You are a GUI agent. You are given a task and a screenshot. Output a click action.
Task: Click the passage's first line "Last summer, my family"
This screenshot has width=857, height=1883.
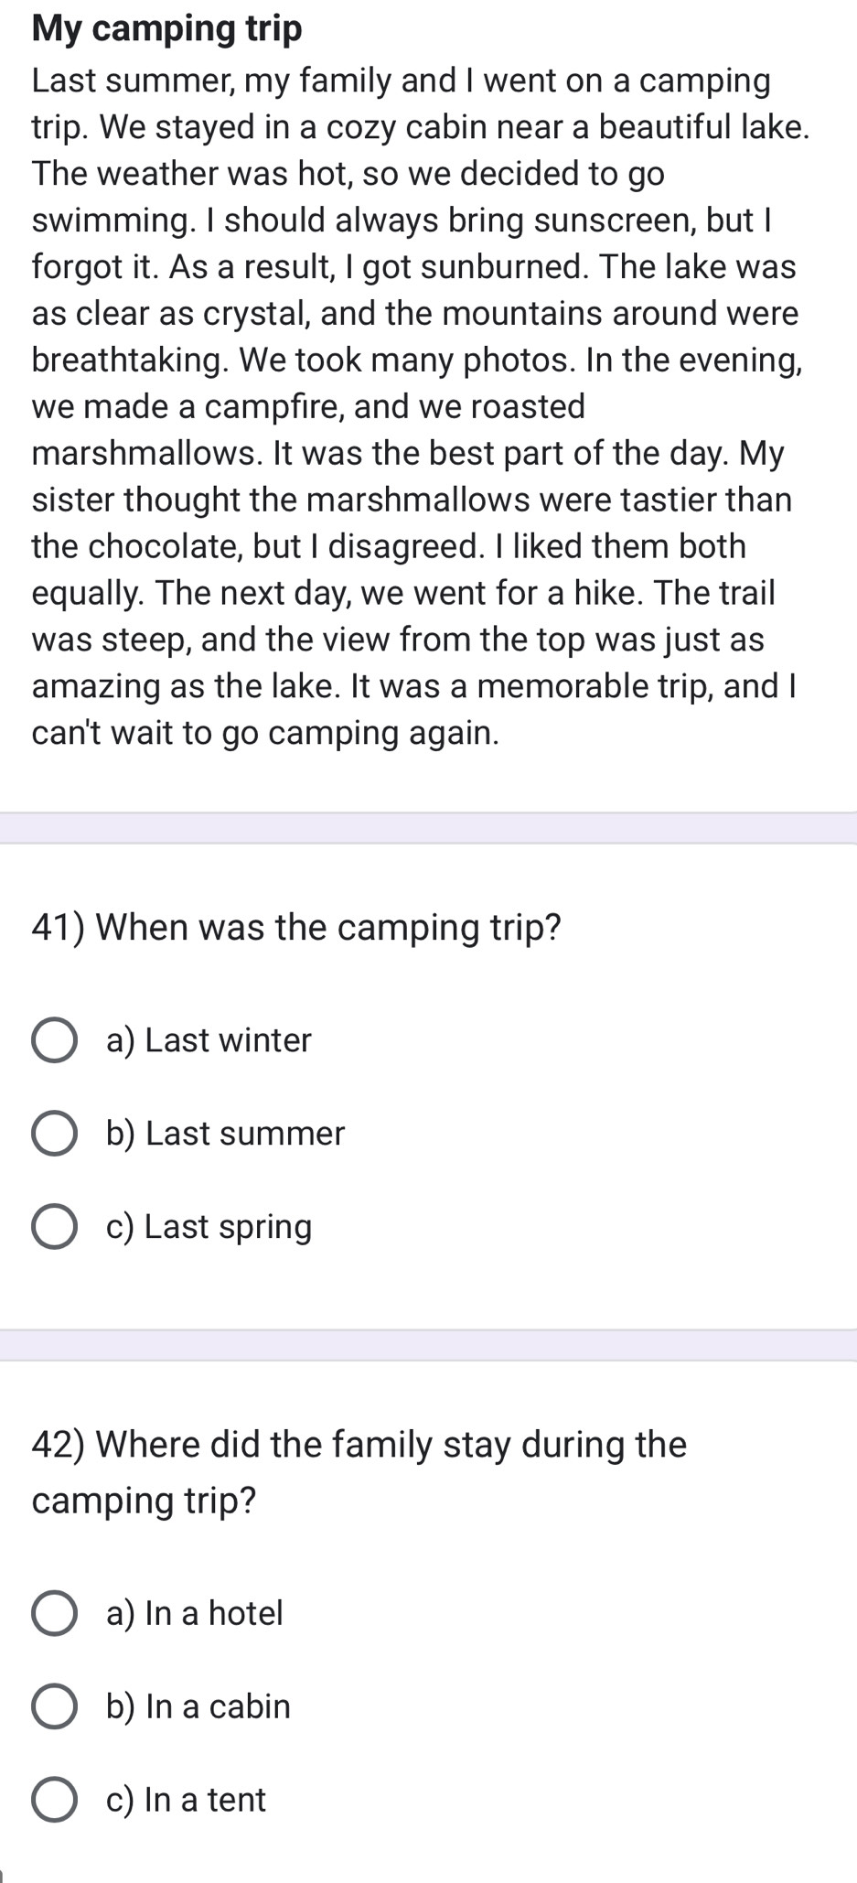pos(401,81)
